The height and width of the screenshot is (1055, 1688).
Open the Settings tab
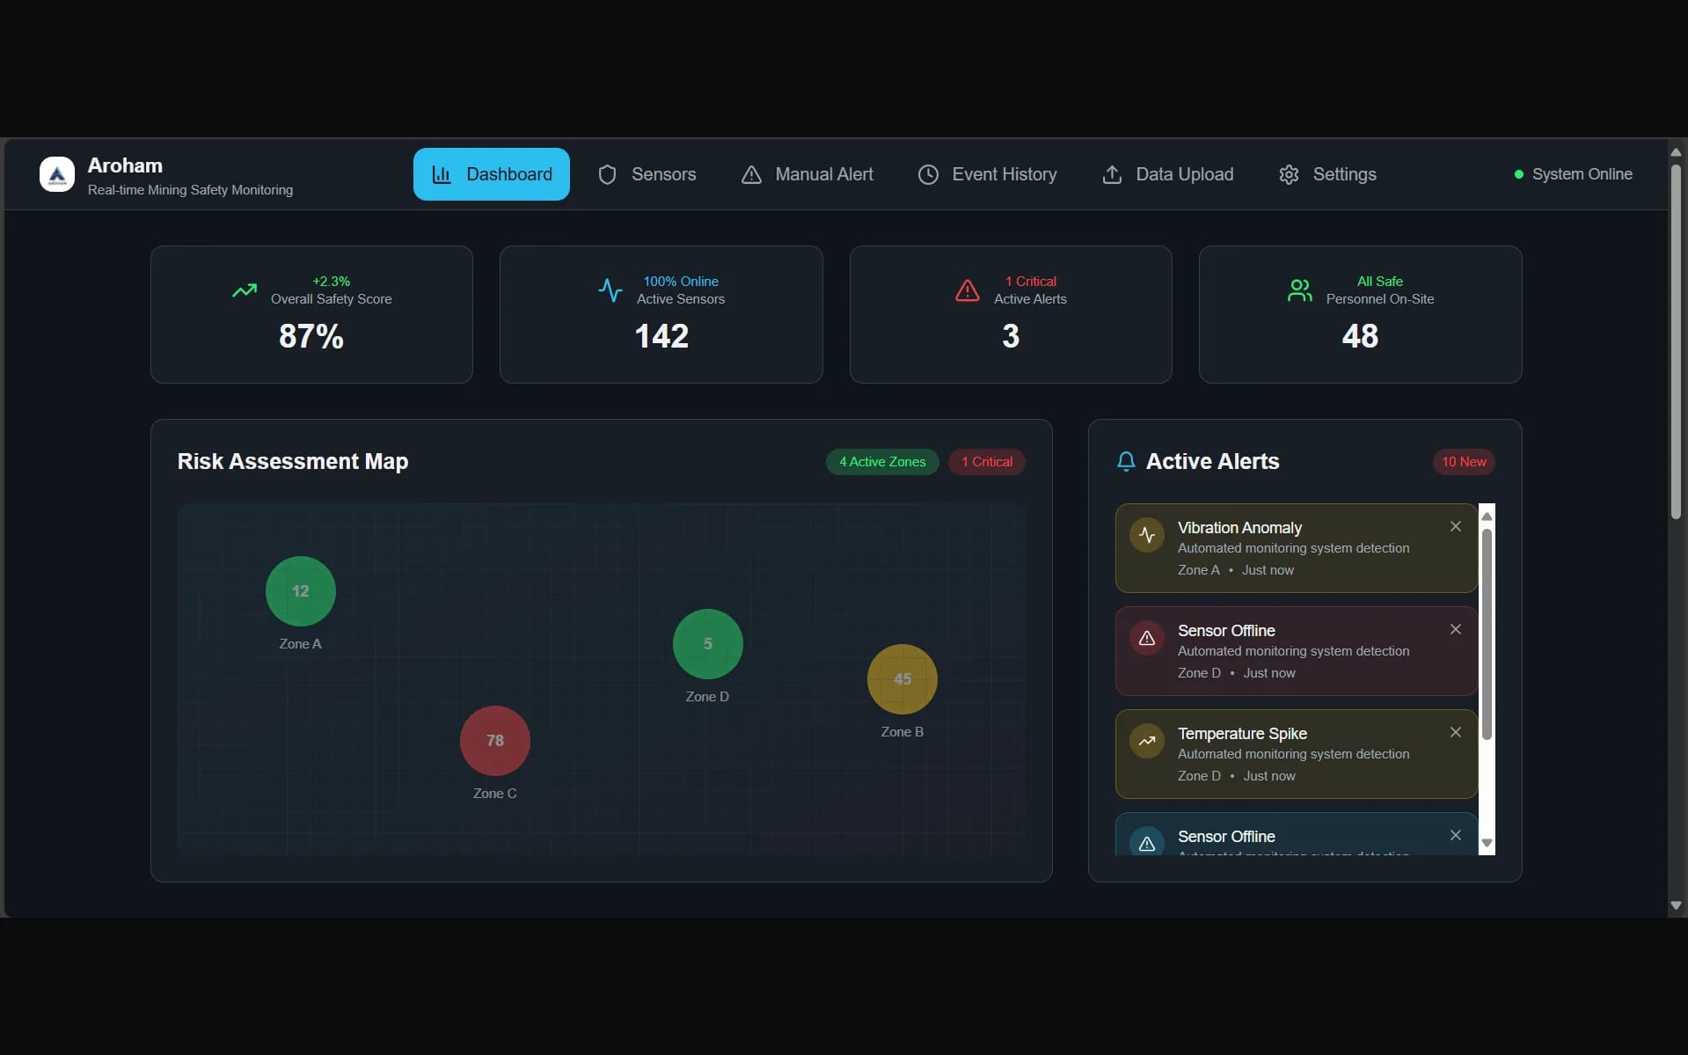(x=1327, y=174)
